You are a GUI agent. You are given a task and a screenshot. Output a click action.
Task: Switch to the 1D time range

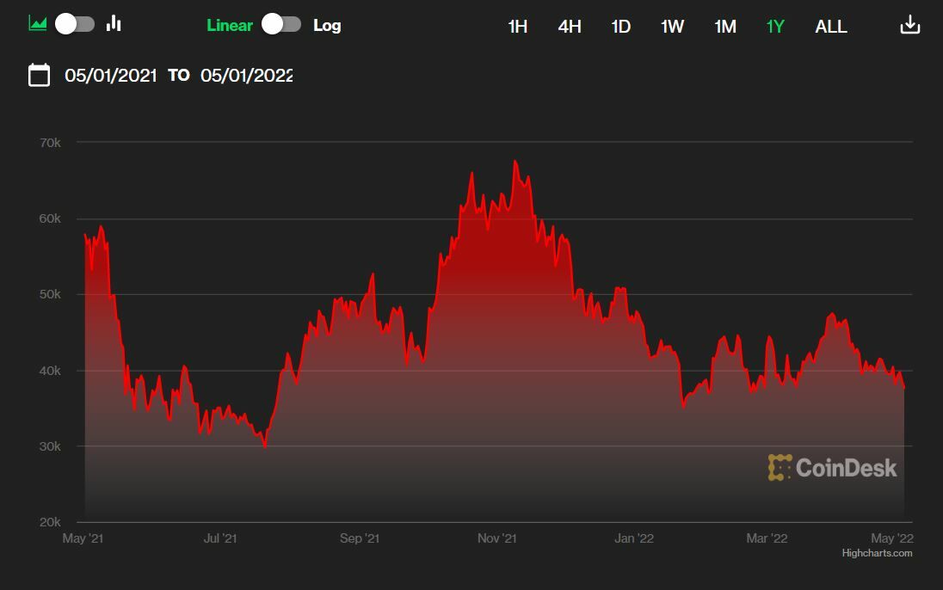[620, 27]
